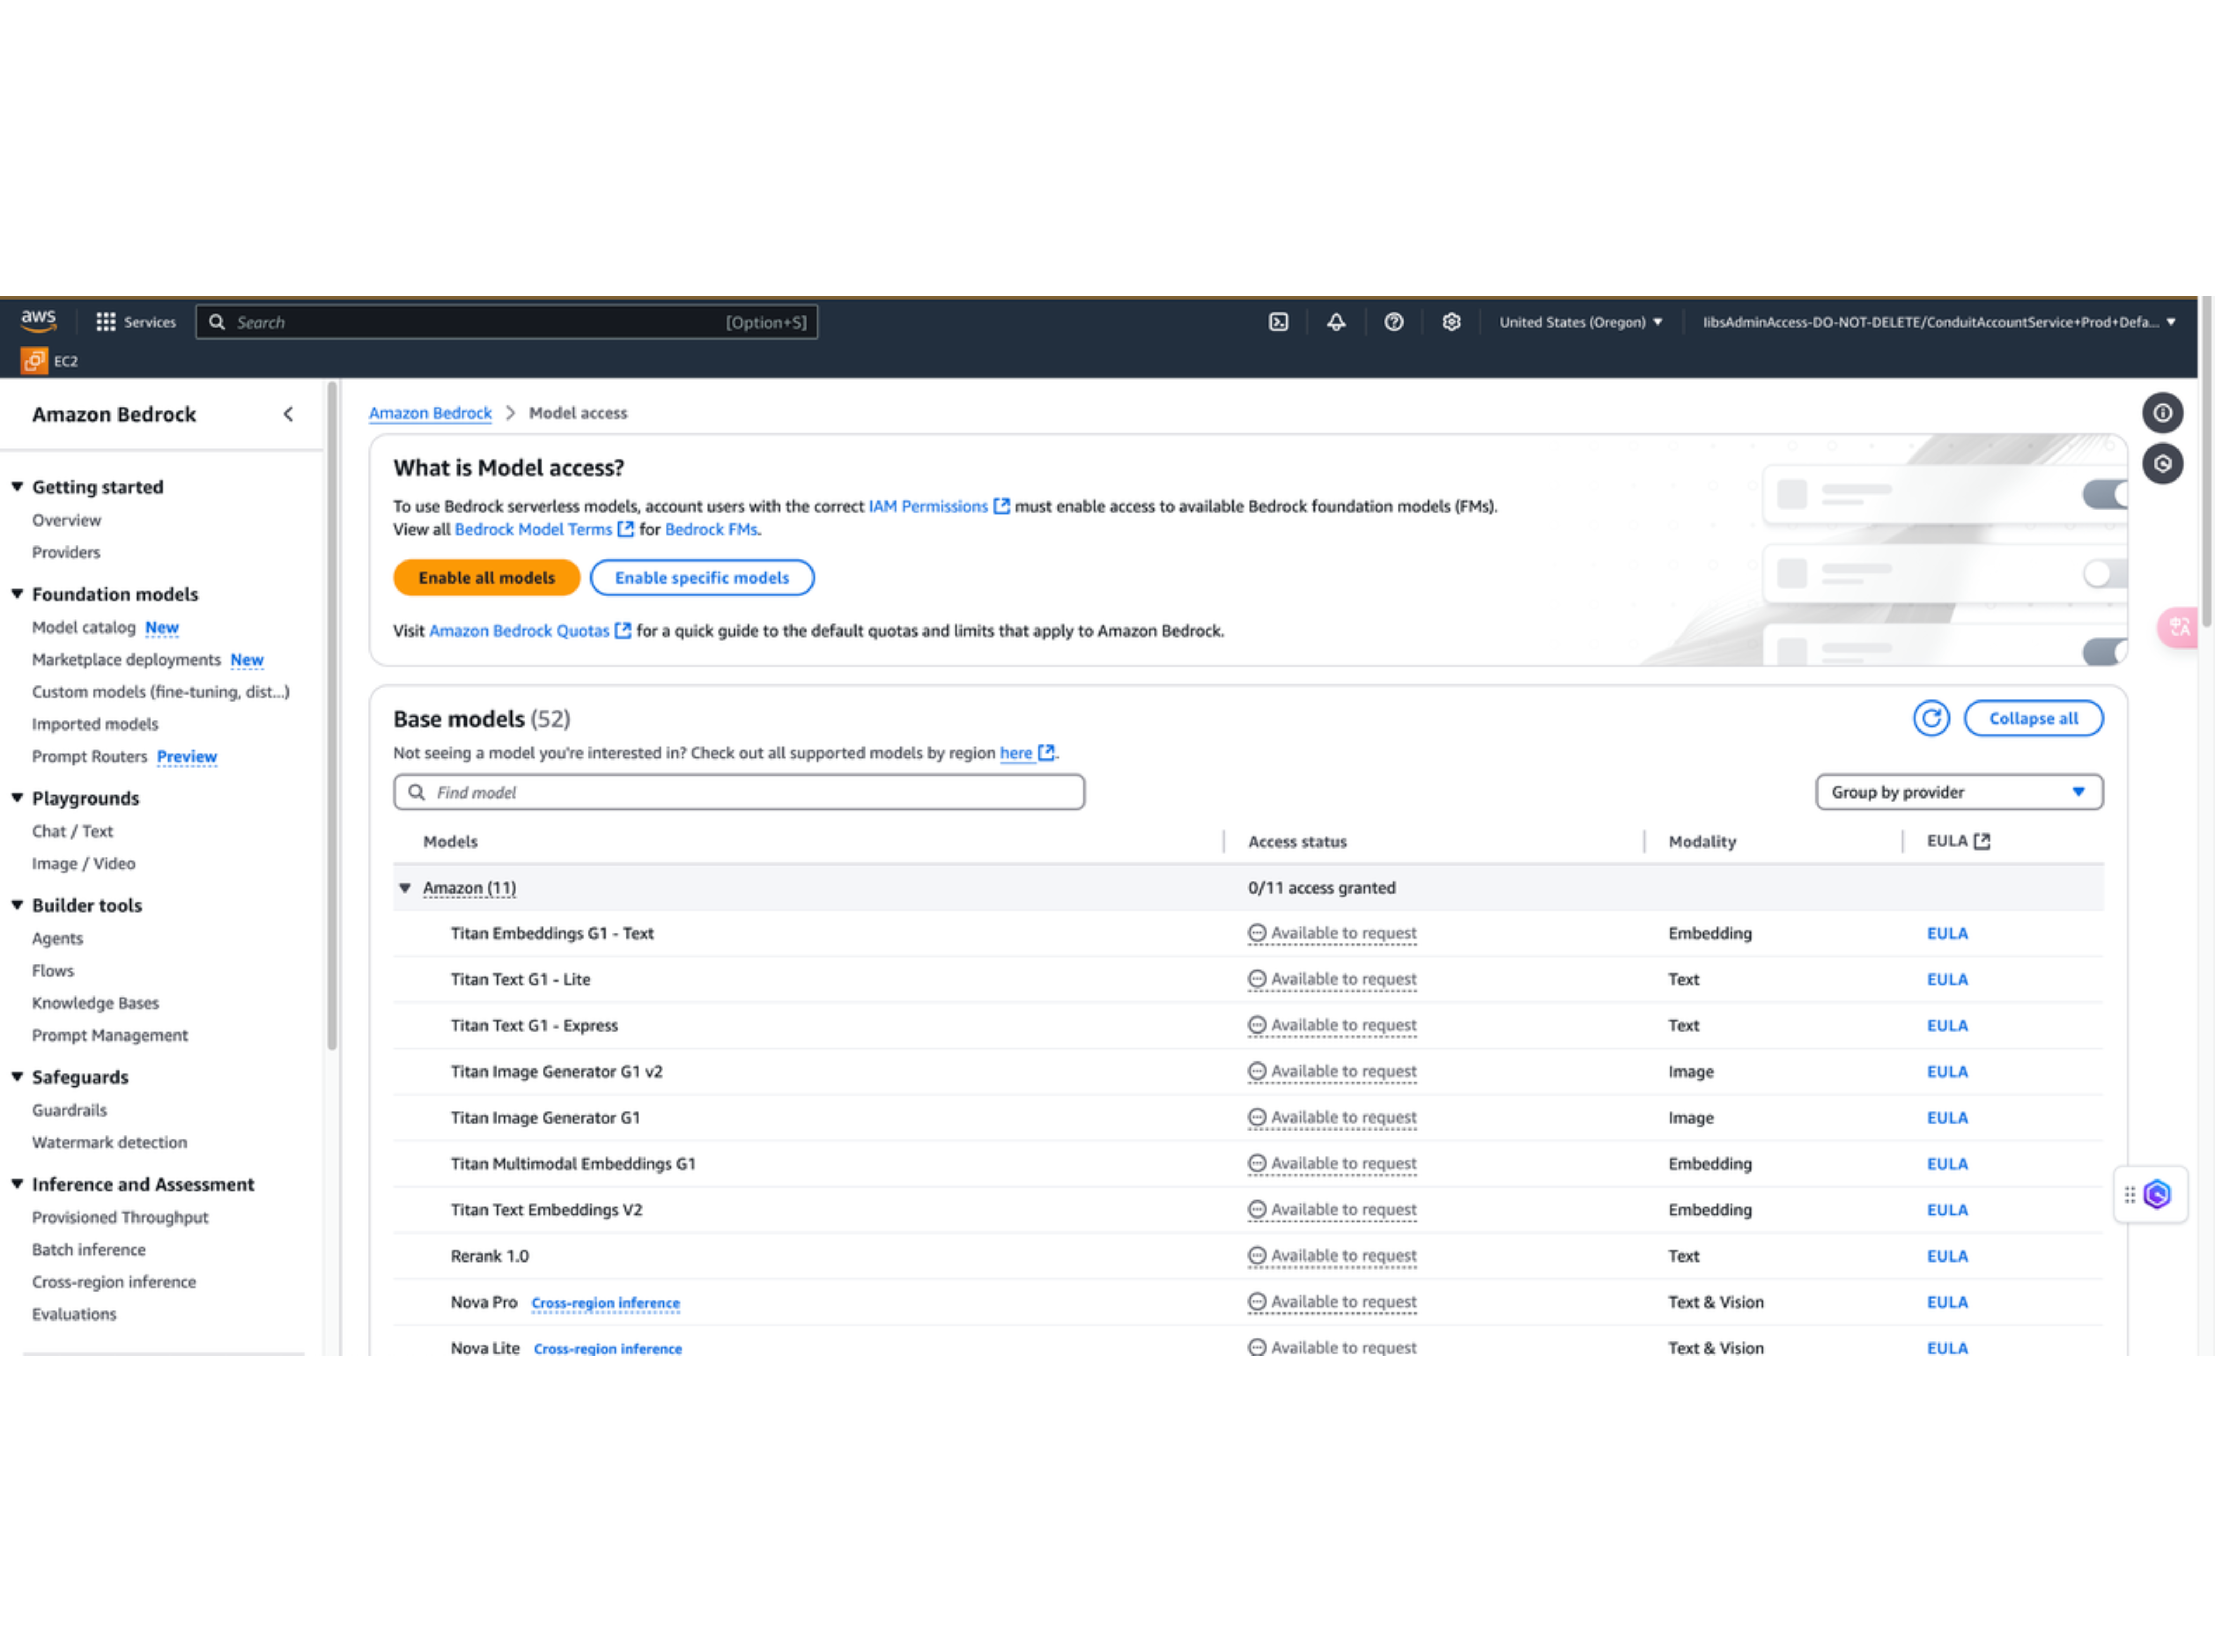Click the EC2 shortcut icon

tap(35, 361)
